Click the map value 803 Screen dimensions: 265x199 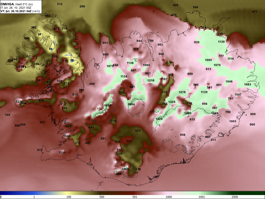[105, 43]
